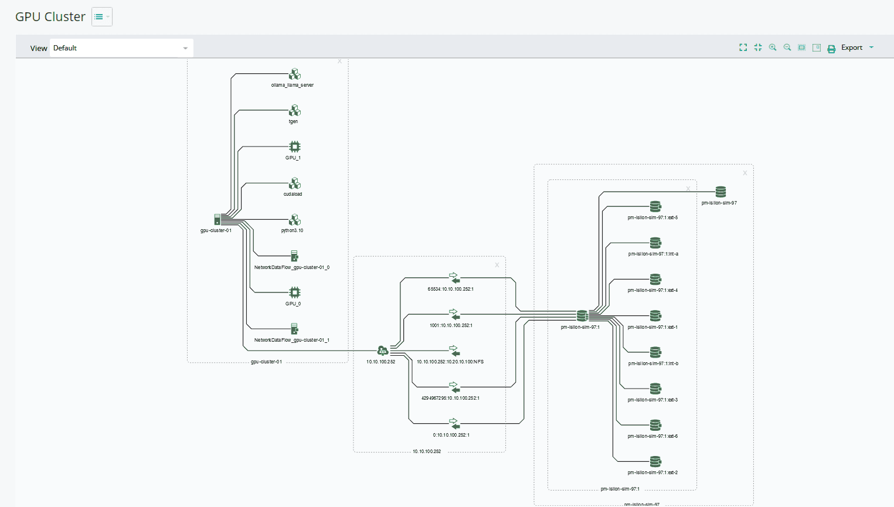
Task: Click the pm-isilon-sim-97:1:ext-4 storage icon
Action: point(655,279)
